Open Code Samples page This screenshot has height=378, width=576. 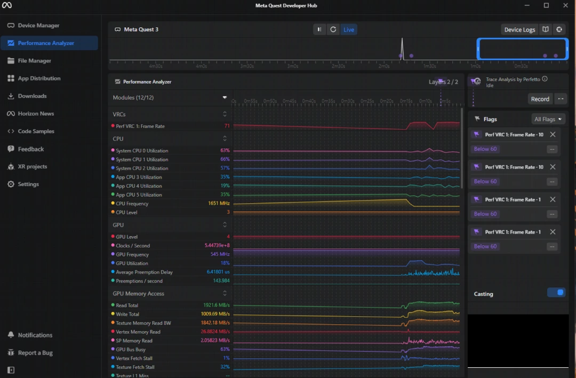click(x=49, y=131)
